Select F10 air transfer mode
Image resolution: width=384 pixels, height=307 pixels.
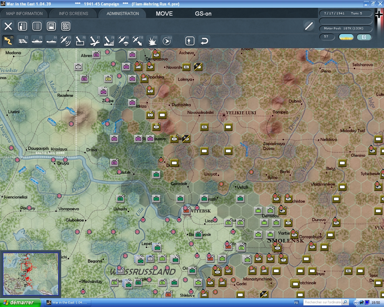(x=138, y=41)
